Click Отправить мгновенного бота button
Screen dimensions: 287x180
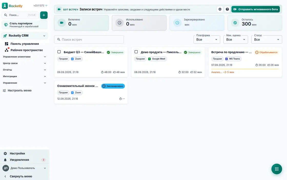[255, 9]
